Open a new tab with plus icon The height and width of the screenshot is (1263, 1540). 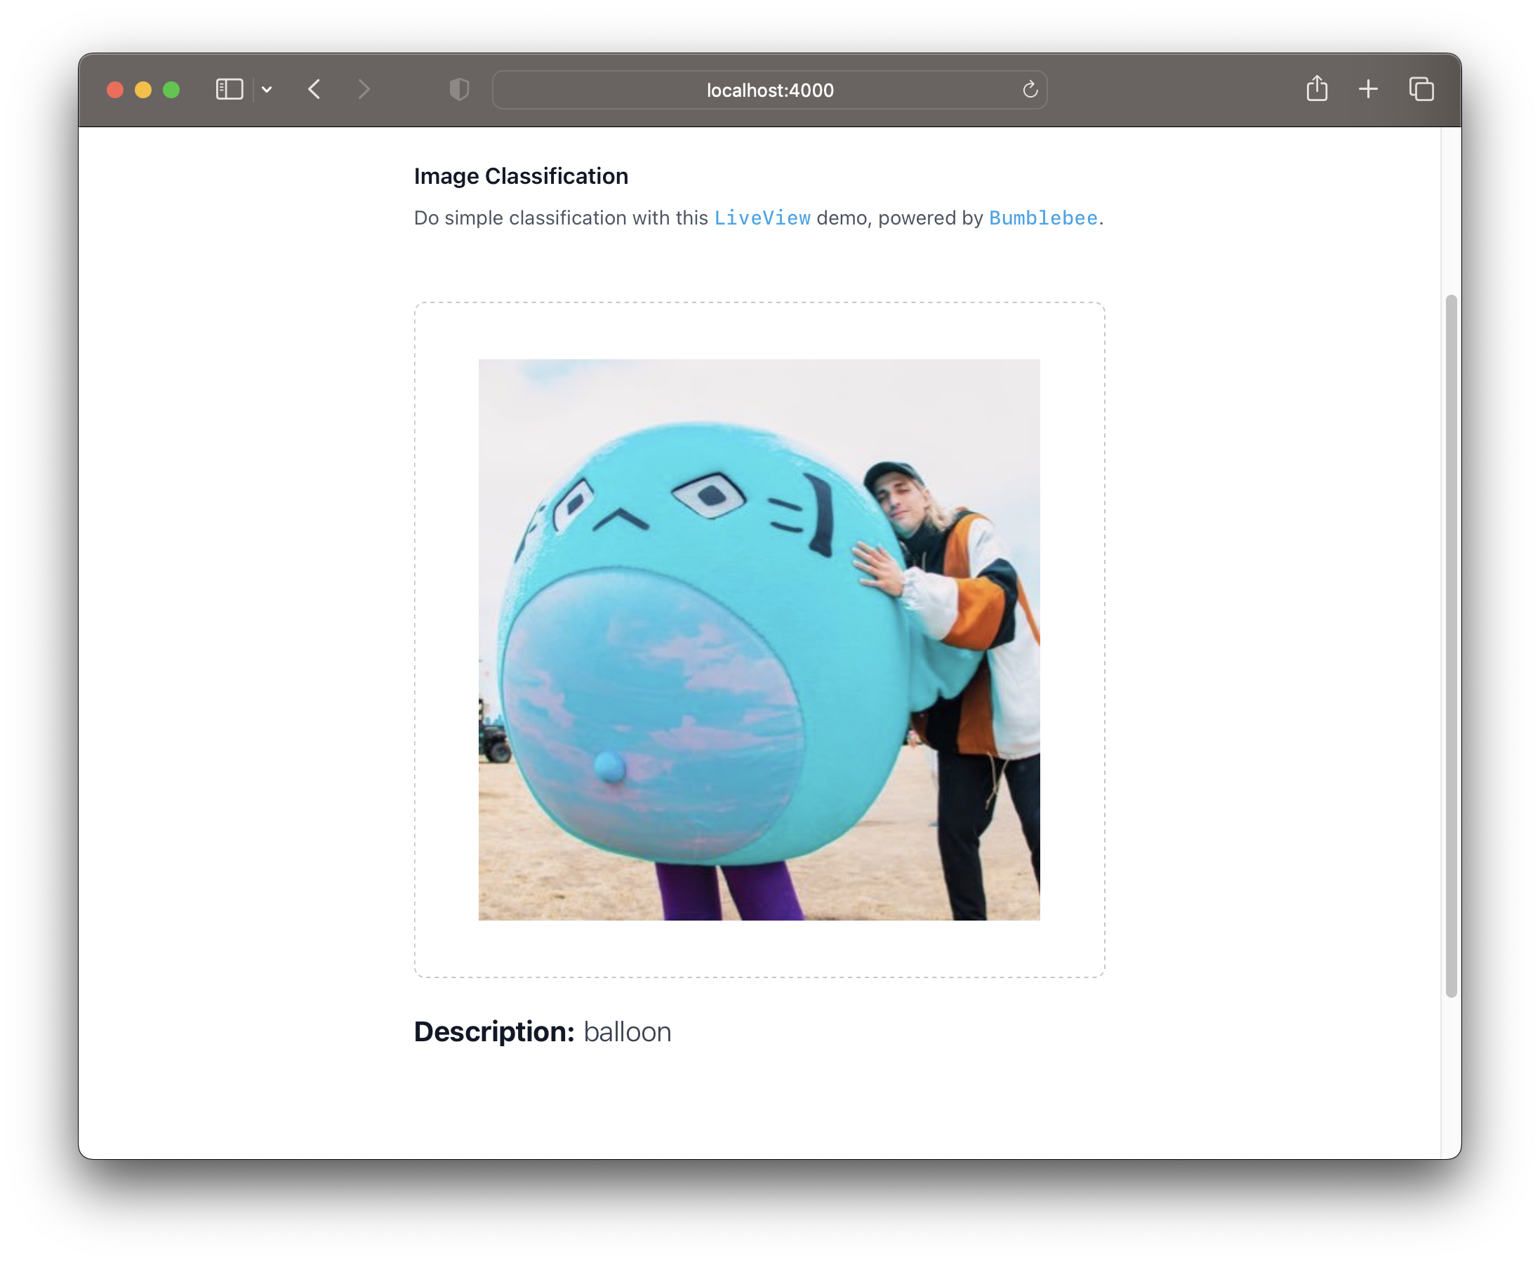[x=1367, y=90]
